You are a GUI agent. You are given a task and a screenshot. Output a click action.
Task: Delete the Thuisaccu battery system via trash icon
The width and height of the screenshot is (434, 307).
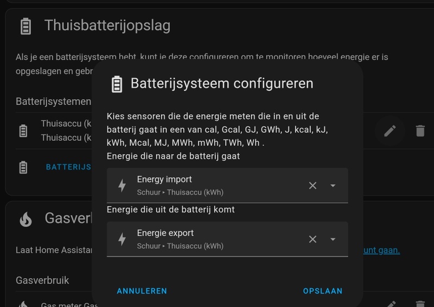[420, 130]
